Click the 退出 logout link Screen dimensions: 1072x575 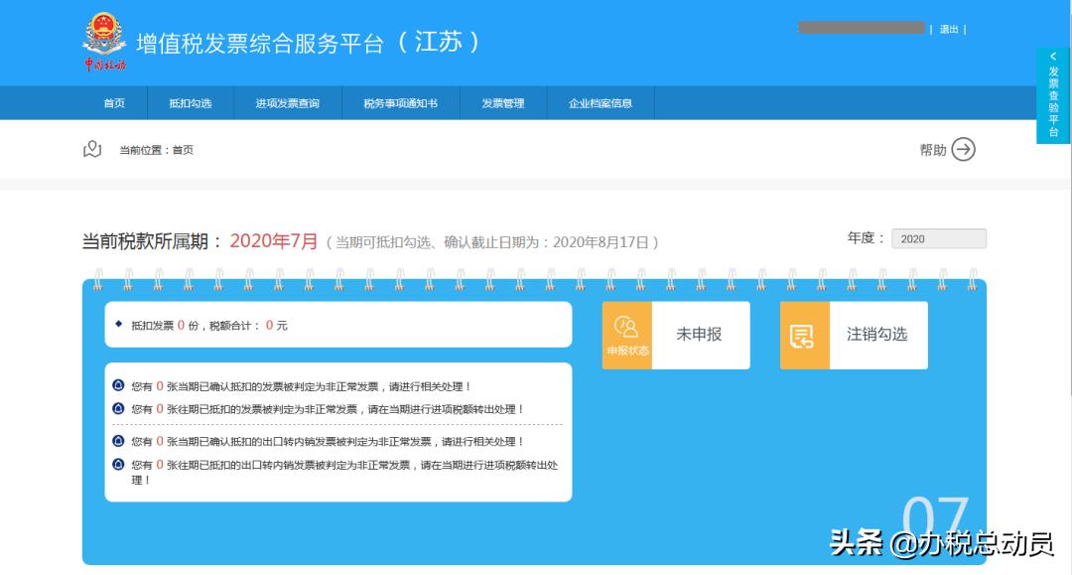click(x=950, y=29)
